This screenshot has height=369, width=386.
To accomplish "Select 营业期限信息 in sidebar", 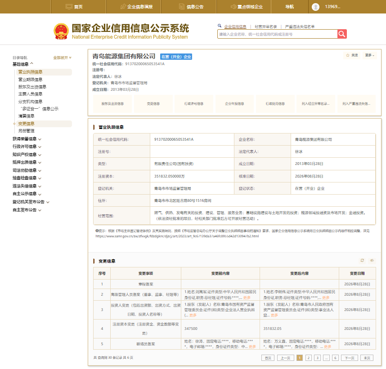I will pyautogui.click(x=30, y=80).
